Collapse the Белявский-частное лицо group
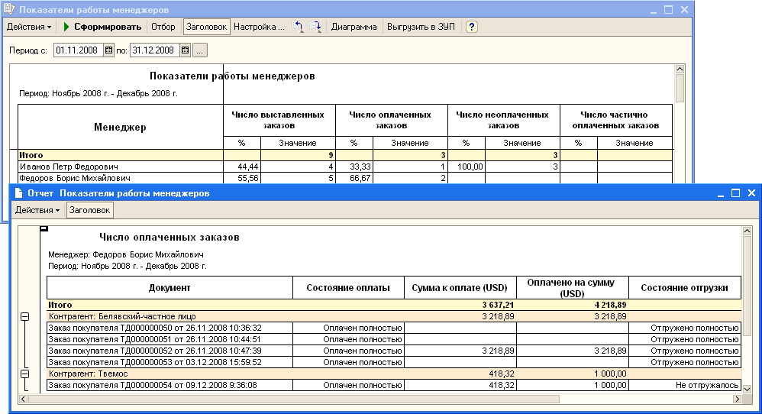Image resolution: width=762 pixels, height=414 pixels. click(x=24, y=315)
